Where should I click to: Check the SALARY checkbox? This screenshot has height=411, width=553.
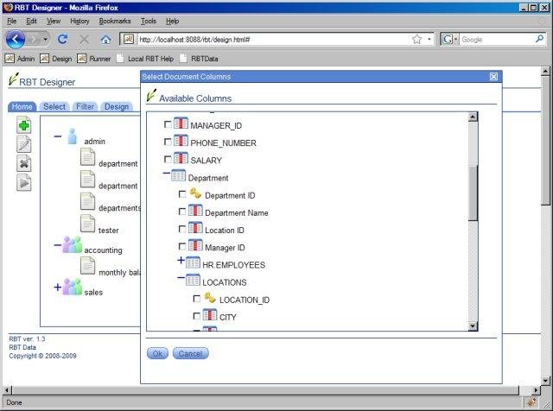pyautogui.click(x=168, y=160)
